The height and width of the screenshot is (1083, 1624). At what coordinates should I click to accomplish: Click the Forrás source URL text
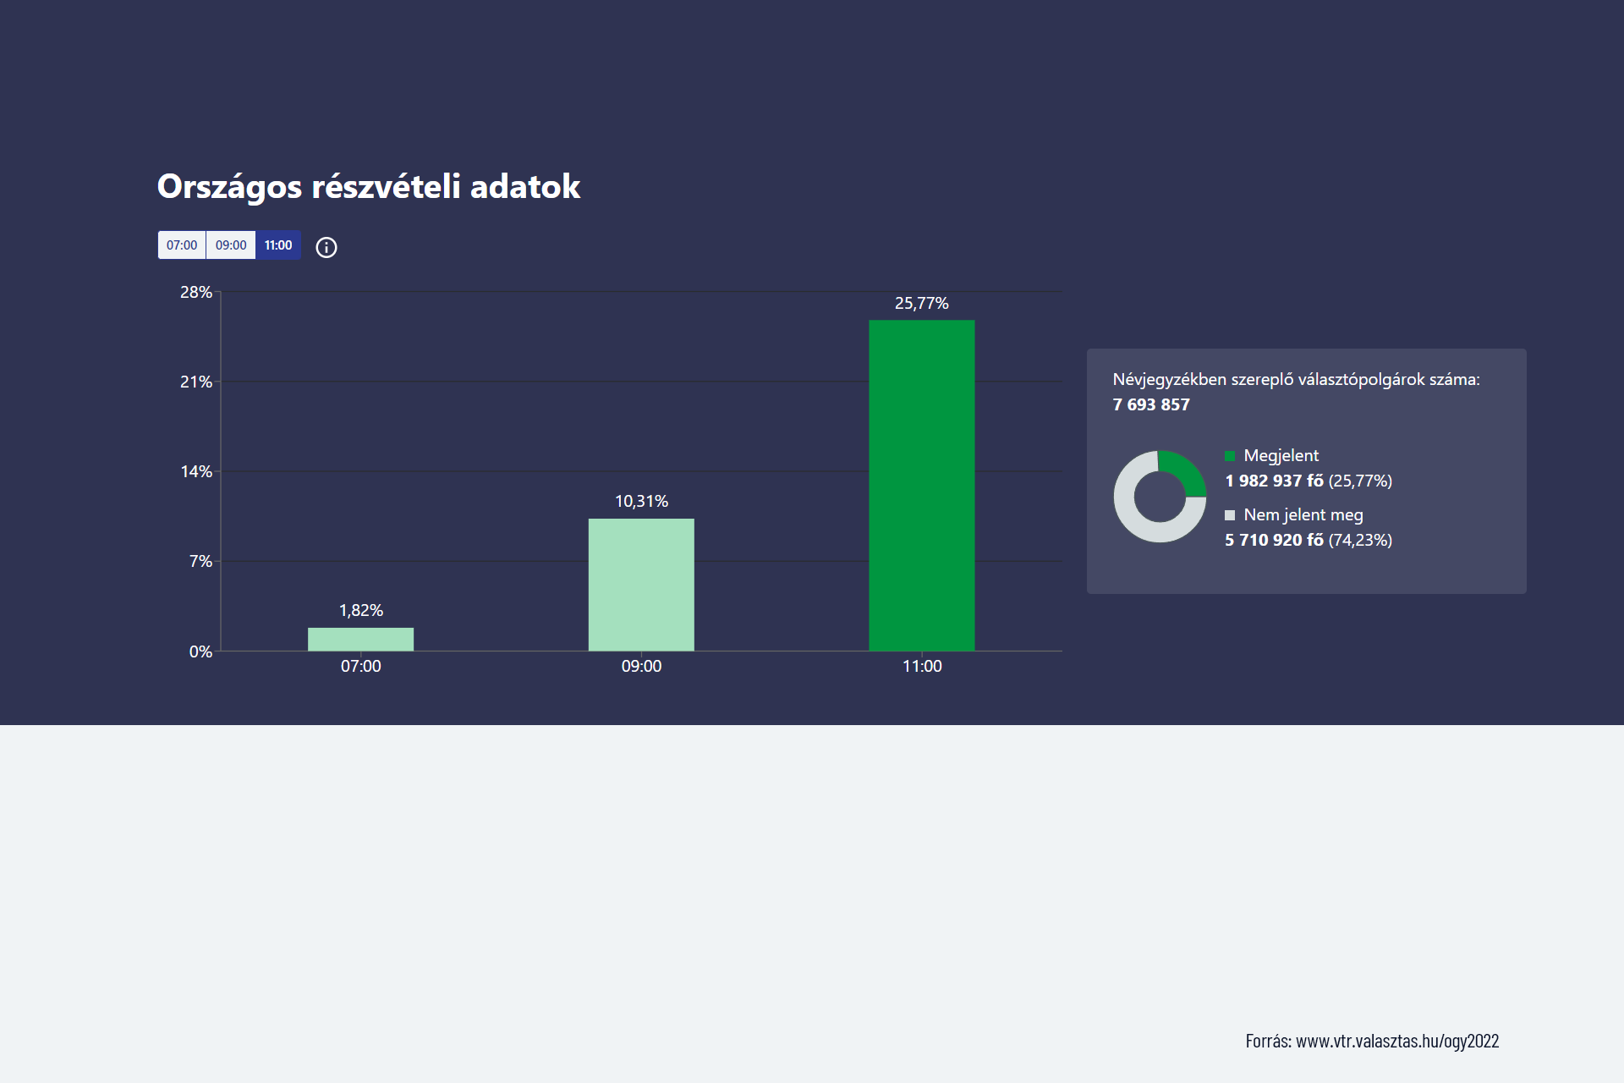(x=1371, y=1041)
